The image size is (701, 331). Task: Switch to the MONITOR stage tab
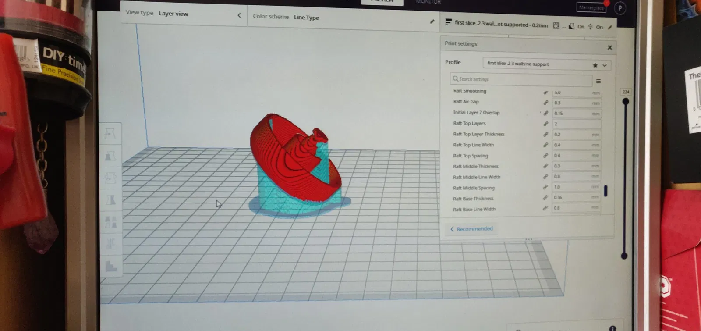428,2
